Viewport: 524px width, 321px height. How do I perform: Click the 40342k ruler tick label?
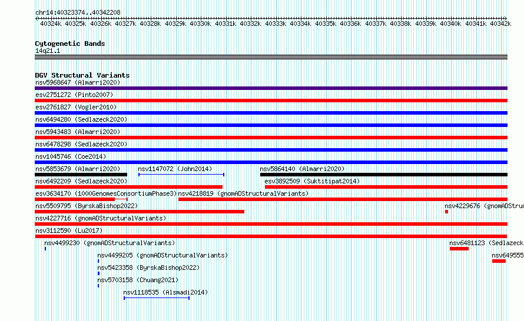coord(500,24)
